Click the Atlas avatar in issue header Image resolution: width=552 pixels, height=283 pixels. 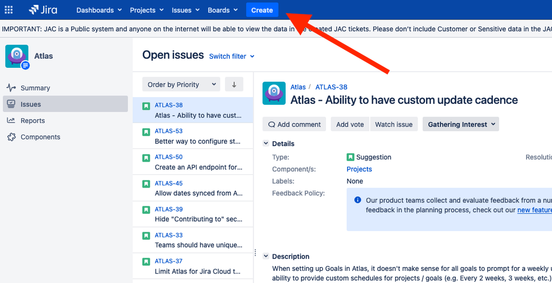[x=274, y=93]
